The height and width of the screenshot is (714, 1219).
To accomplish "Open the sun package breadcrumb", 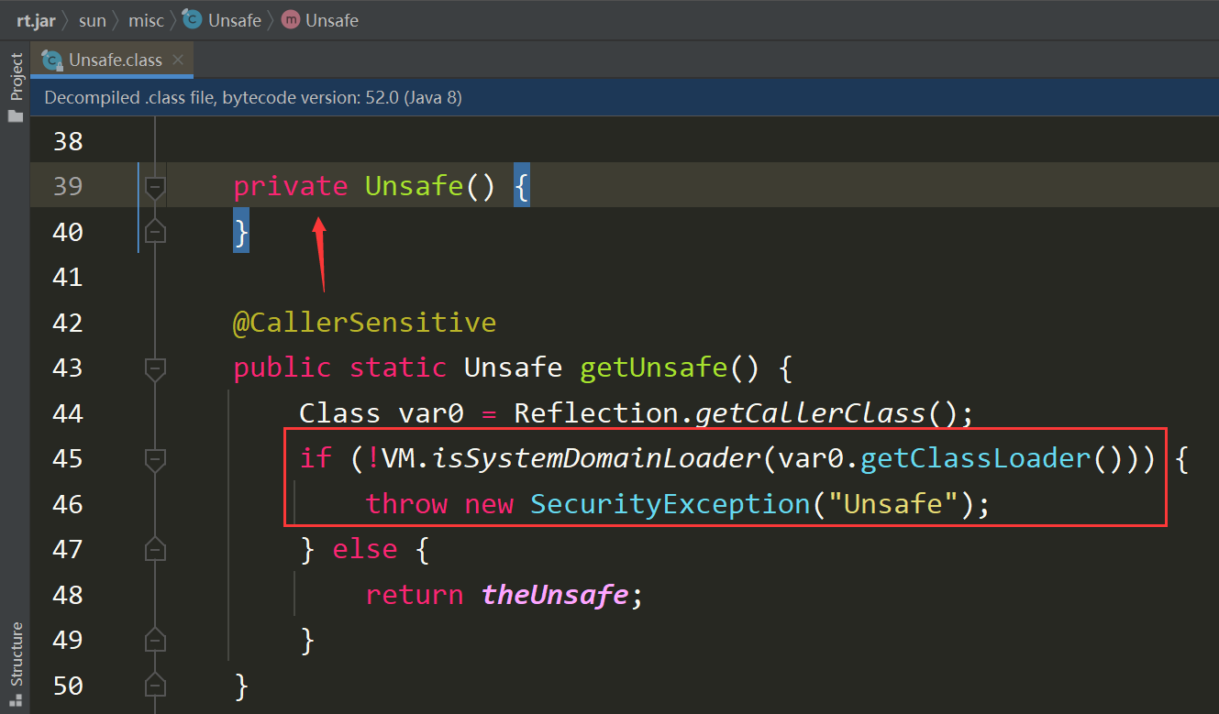I will [x=93, y=19].
